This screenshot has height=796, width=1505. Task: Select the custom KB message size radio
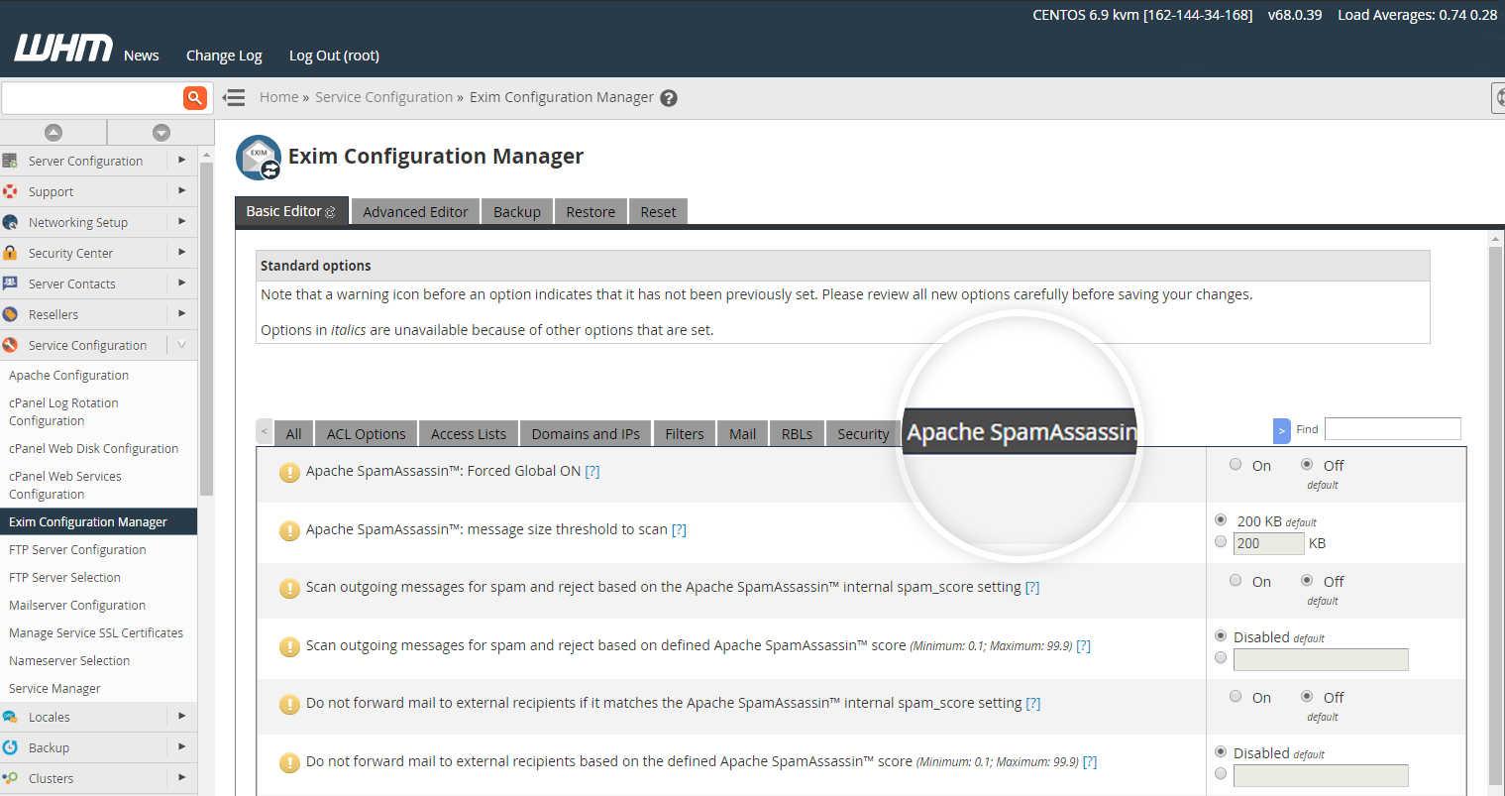pos(1221,542)
